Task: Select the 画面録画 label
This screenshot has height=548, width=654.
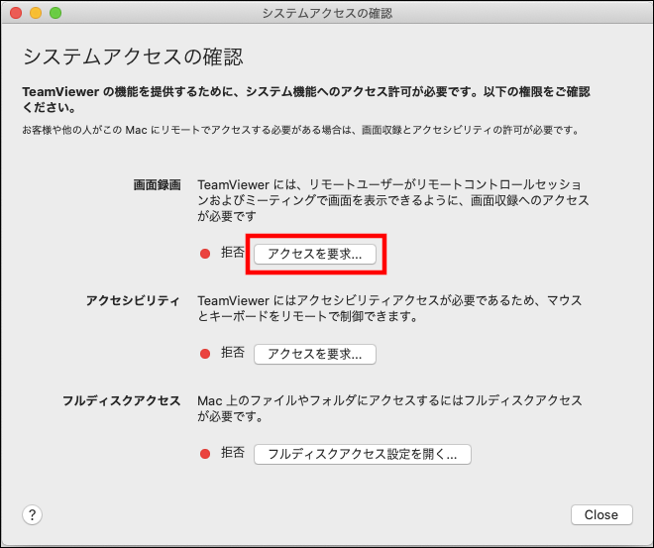Action: click(157, 184)
